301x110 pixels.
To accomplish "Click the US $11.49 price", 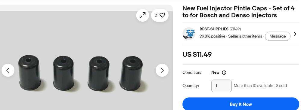I will [197, 54].
